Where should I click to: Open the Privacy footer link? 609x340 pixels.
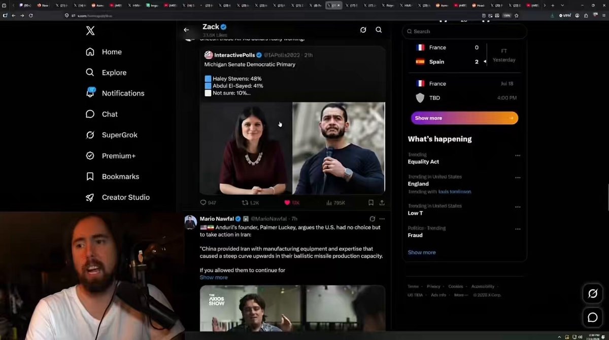coord(433,287)
